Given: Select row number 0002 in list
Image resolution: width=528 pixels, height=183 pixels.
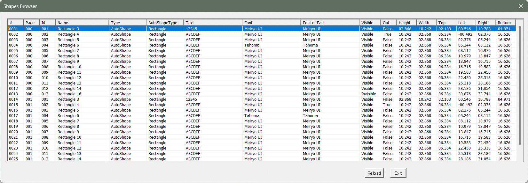Looking at the screenshot, I should pos(13,34).
